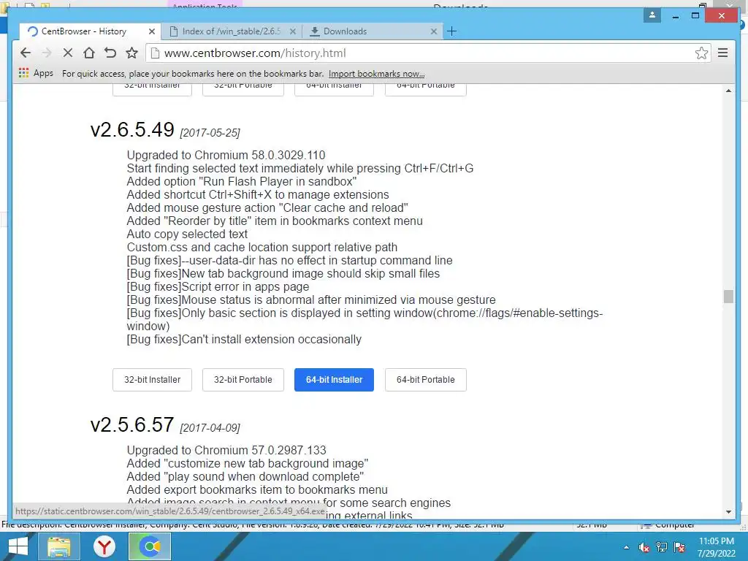Click "Custom.css and cache location support relative path"
The image size is (748, 561).
tap(262, 247)
